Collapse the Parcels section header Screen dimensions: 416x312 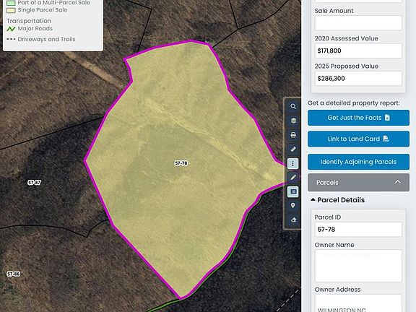(358, 182)
